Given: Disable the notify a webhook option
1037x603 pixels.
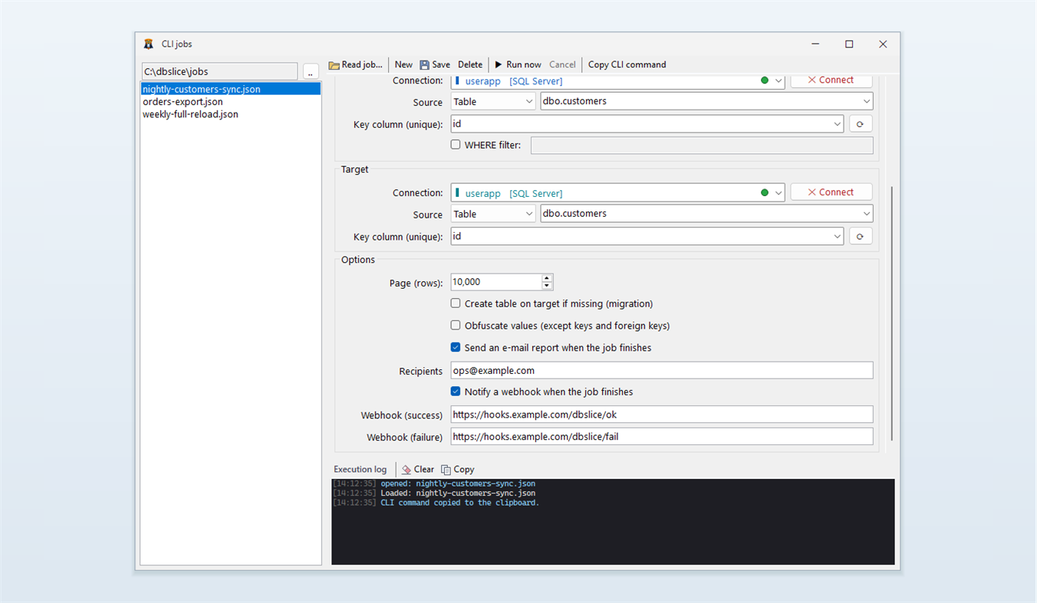Looking at the screenshot, I should pyautogui.click(x=456, y=391).
